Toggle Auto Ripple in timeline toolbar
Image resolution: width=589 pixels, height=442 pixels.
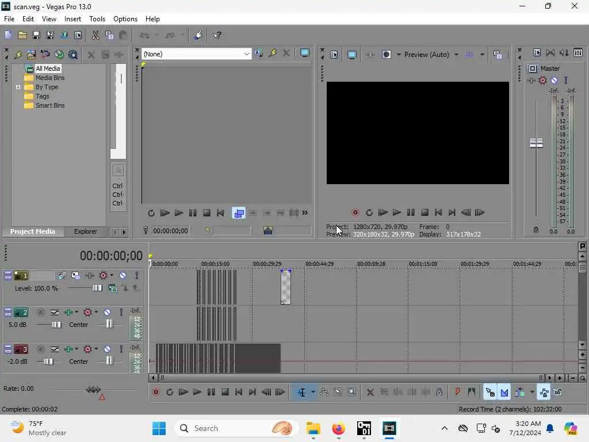520,393
